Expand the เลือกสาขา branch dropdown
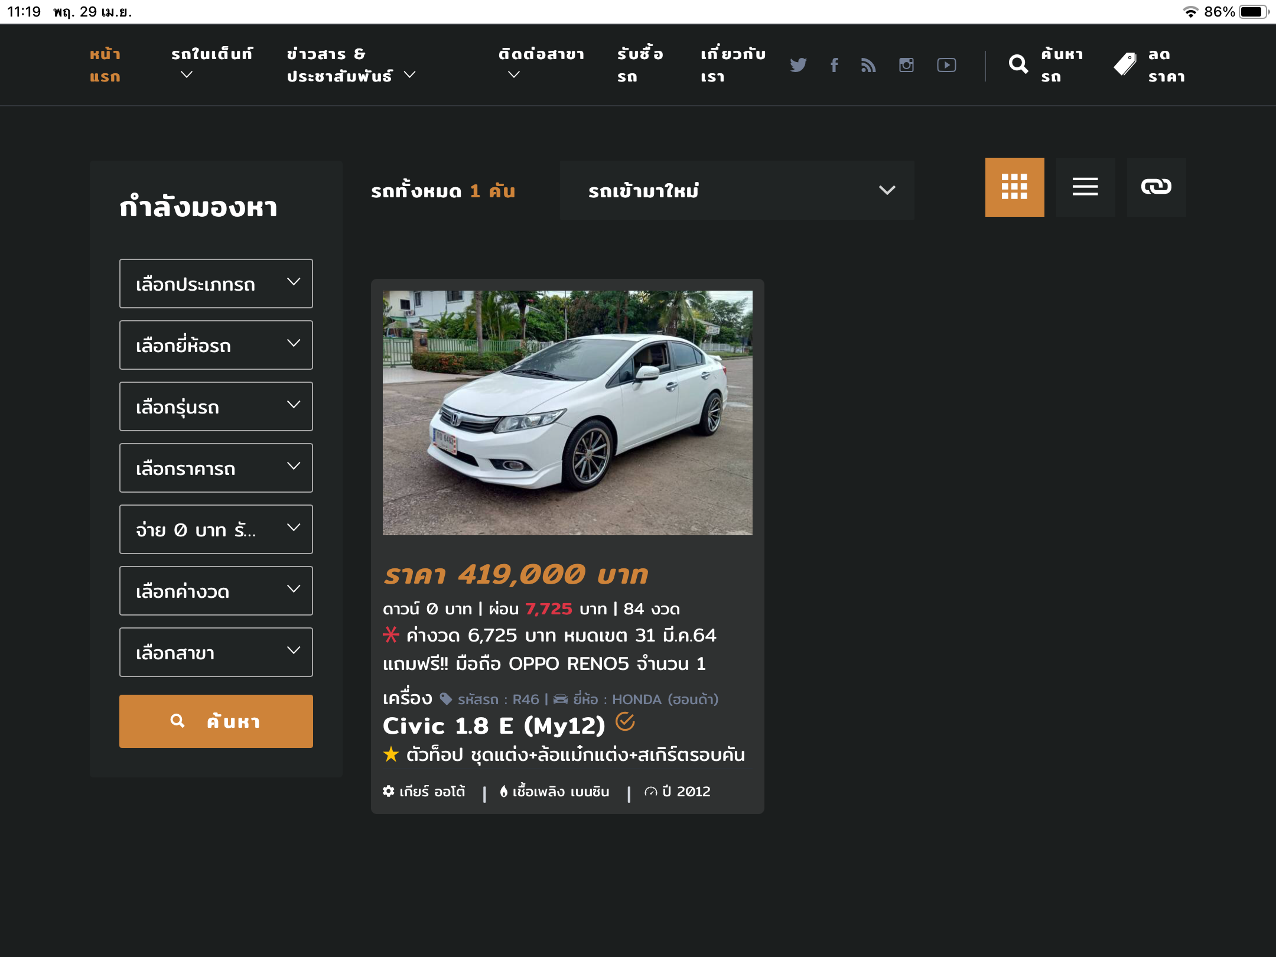The width and height of the screenshot is (1276, 957). [216, 652]
